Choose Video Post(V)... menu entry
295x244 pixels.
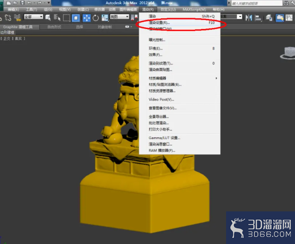tap(180, 100)
